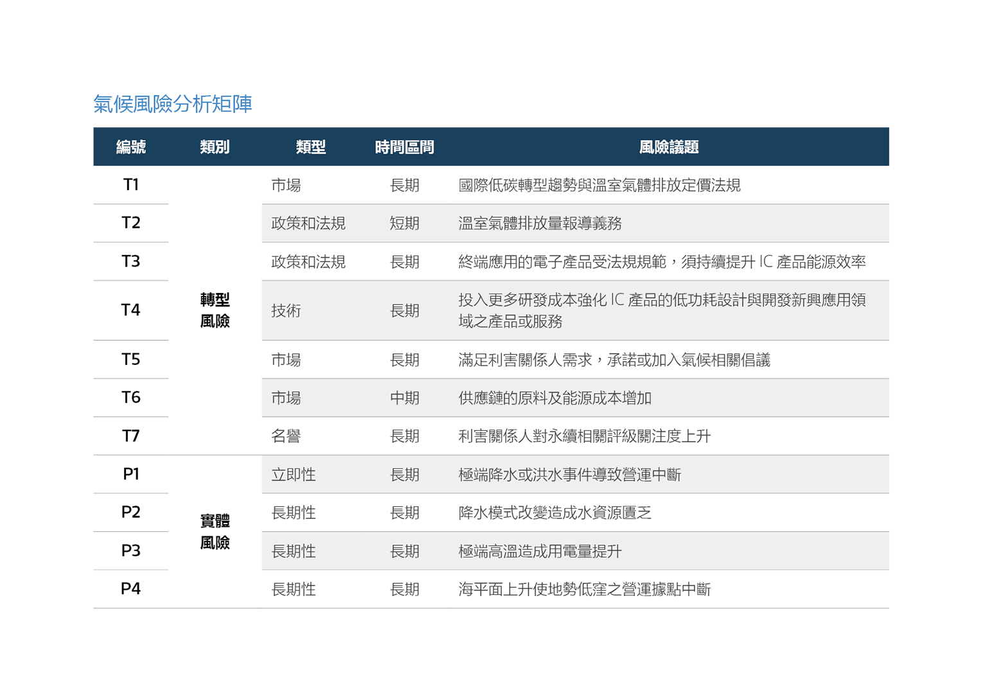Screen dimensions: 983x695
Task: Click the 轉型風險 category cell
Action: (215, 310)
